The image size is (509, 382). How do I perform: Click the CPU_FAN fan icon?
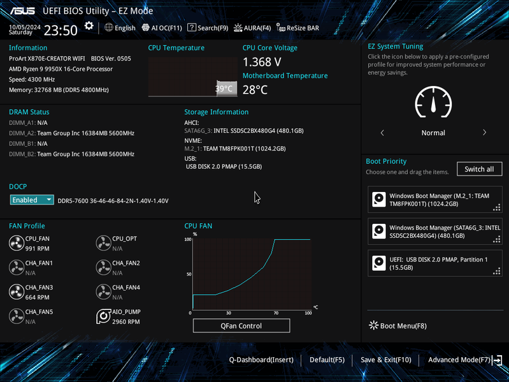pyautogui.click(x=17, y=243)
